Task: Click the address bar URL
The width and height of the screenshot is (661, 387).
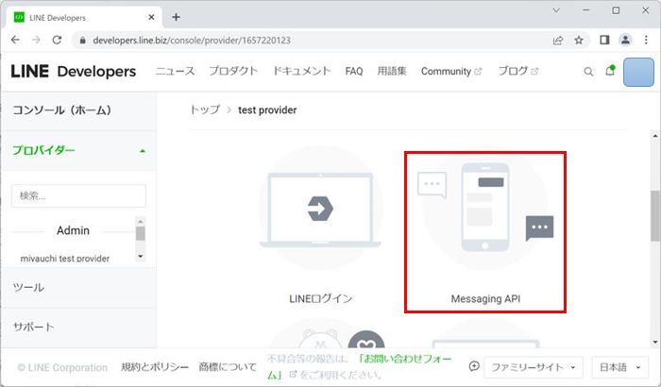Action: pos(192,41)
